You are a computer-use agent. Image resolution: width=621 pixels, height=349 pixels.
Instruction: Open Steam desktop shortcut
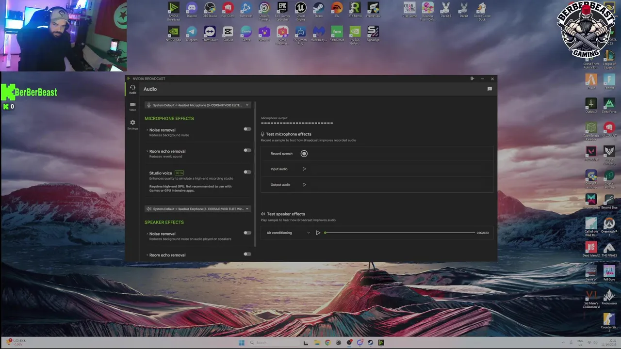tap(318, 10)
